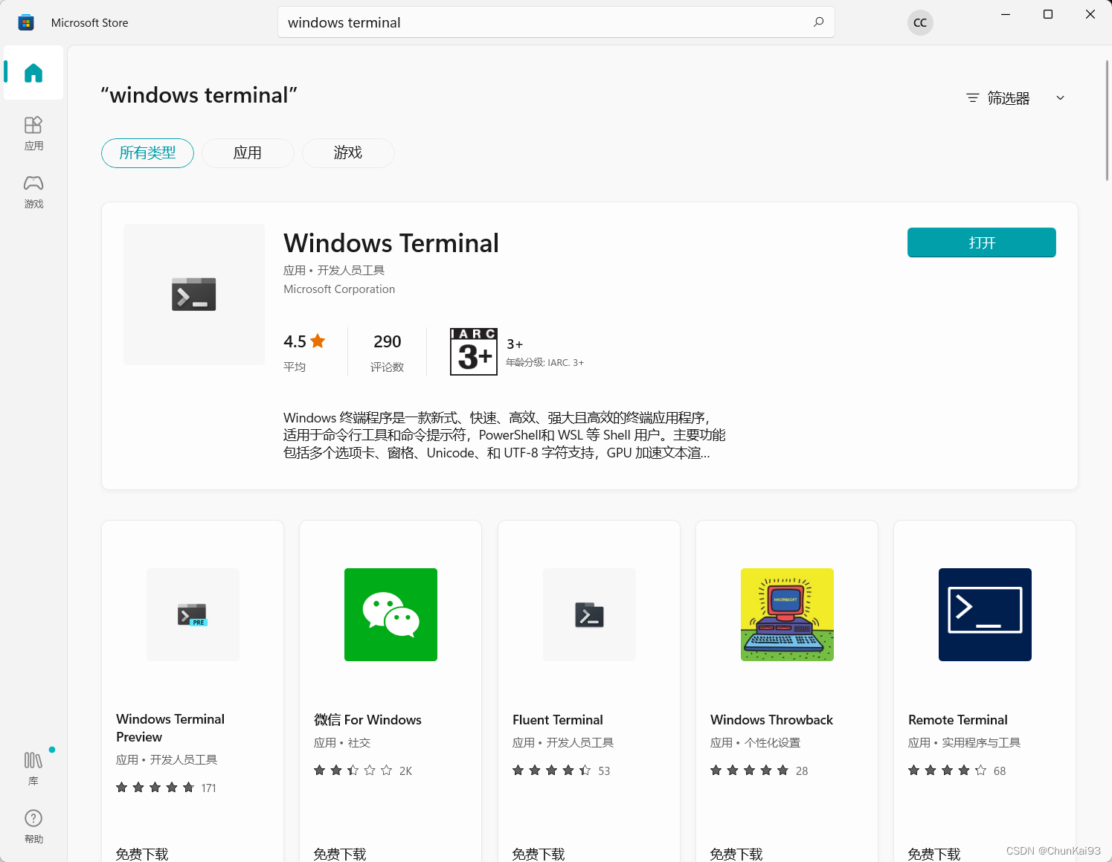
Task: Click the vertical scrollbar
Action: point(1107,120)
